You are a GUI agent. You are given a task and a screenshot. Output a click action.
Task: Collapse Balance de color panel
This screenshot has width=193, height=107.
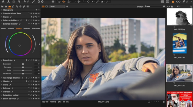pyautogui.click(x=1, y=24)
